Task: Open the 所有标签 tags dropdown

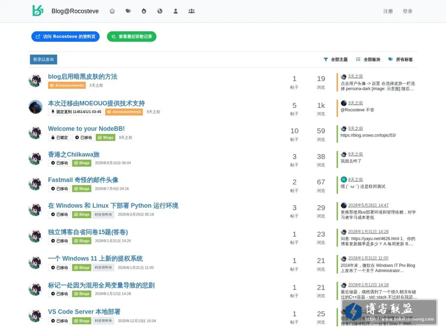Action: pyautogui.click(x=401, y=59)
